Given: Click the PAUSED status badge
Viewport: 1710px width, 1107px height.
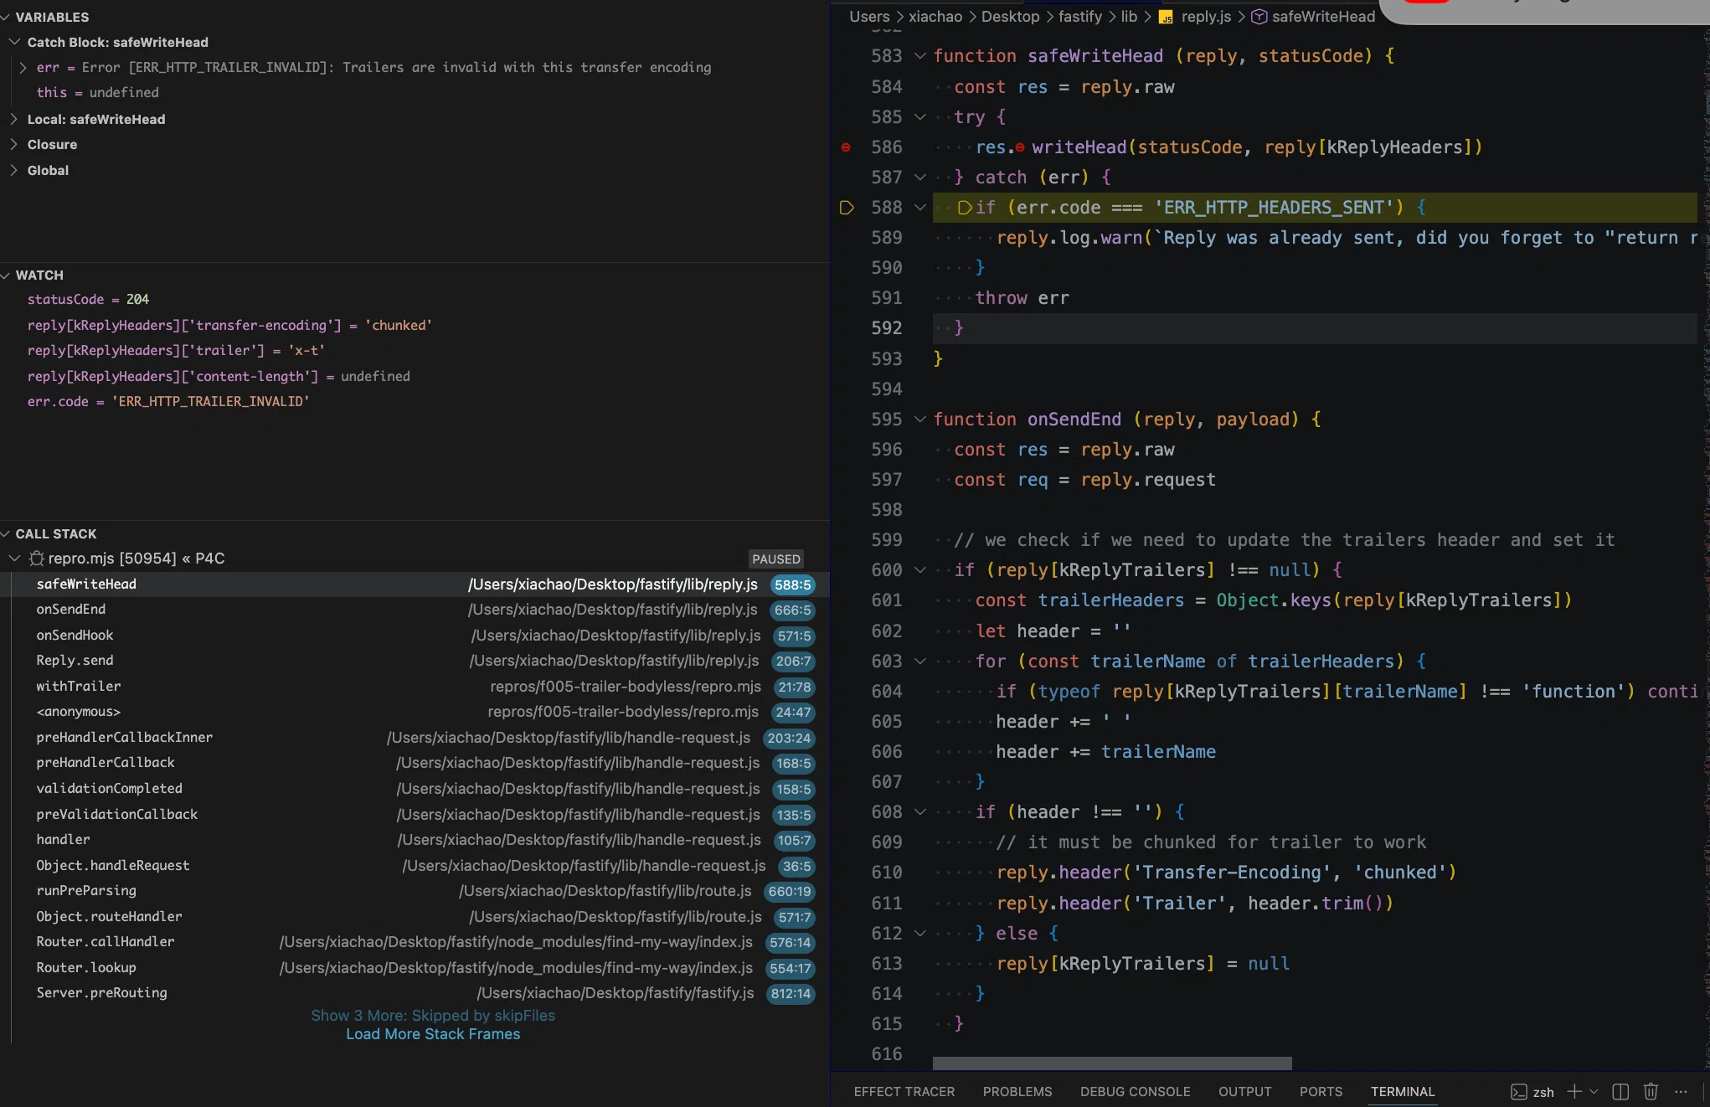Looking at the screenshot, I should click(x=775, y=559).
